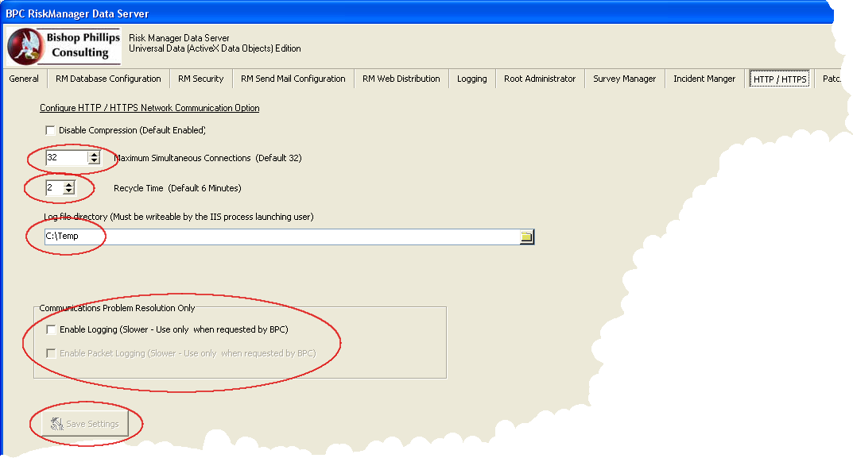Screen dimensions: 853x458
Task: Enable Logging checkbox for communications problems
Action: click(52, 329)
